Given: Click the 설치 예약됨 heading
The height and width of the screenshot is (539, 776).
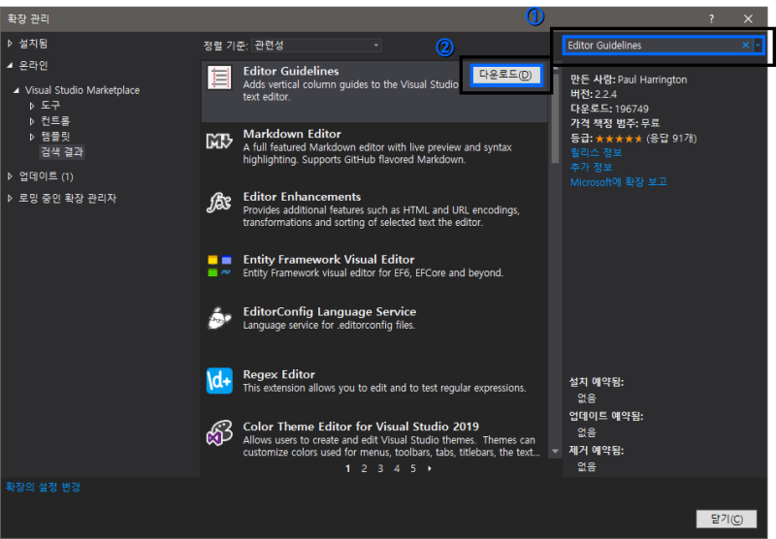Looking at the screenshot, I should 597,382.
